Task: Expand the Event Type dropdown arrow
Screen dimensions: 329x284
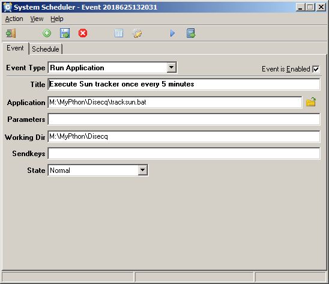Action: click(x=172, y=68)
